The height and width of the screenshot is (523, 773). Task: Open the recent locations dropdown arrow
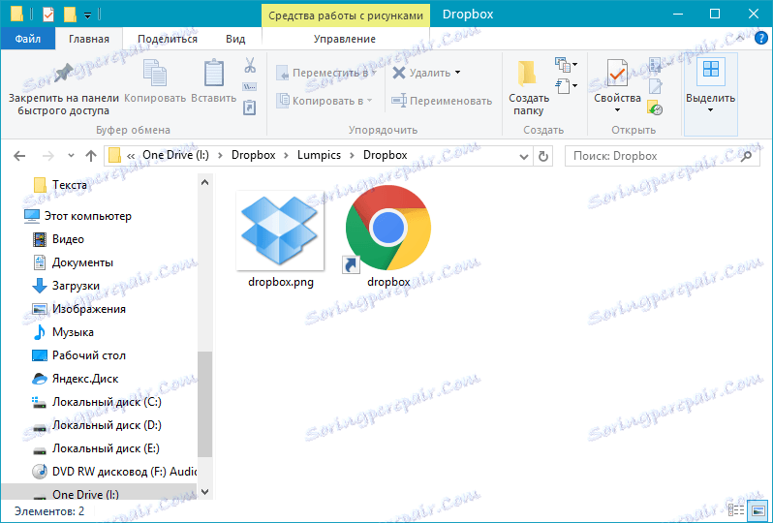[71, 156]
